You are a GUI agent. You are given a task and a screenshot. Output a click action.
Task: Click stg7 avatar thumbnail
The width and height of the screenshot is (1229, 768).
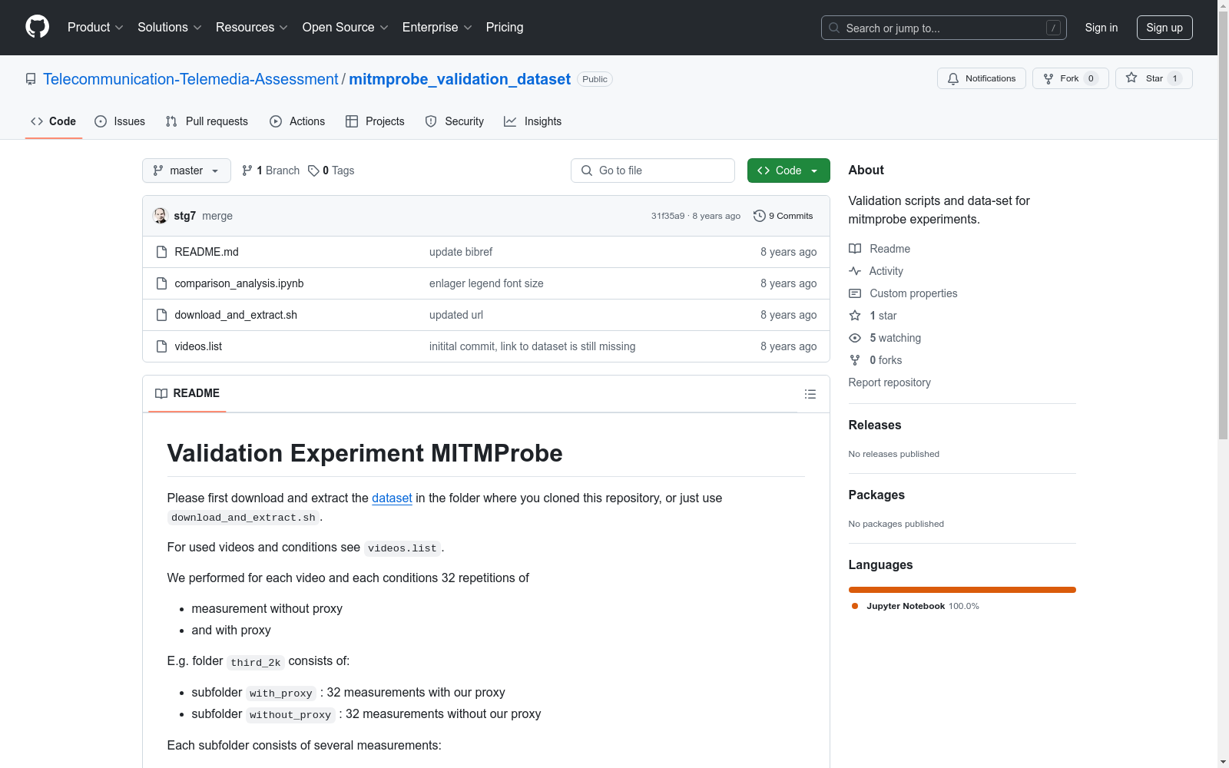click(161, 216)
